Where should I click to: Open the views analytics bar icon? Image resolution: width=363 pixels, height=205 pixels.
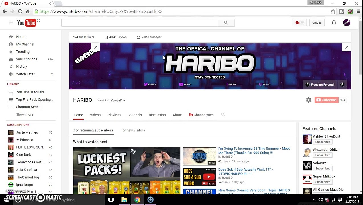tap(106, 37)
